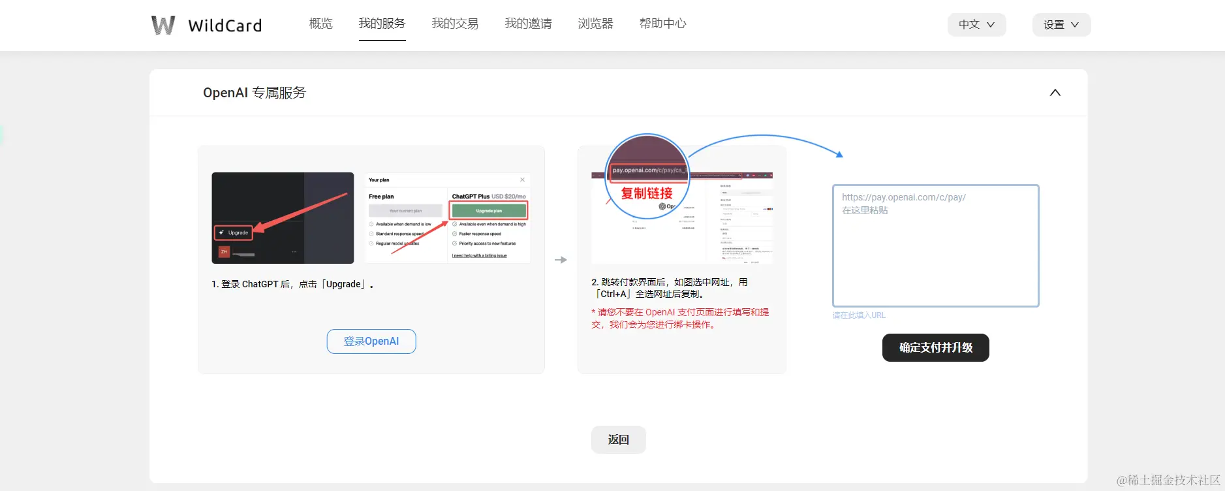
Task: Click the 返回 back button
Action: click(618, 439)
